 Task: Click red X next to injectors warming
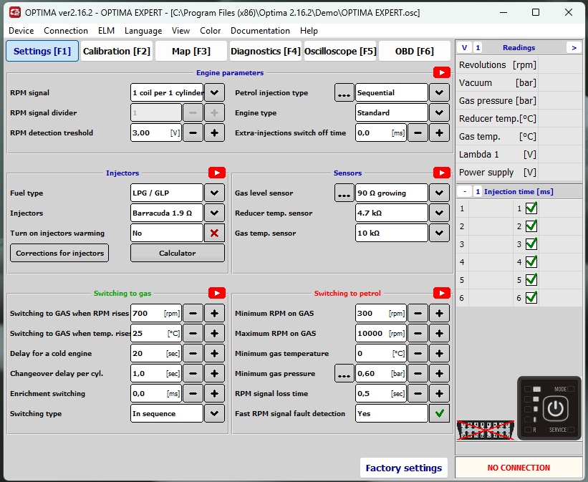point(214,233)
